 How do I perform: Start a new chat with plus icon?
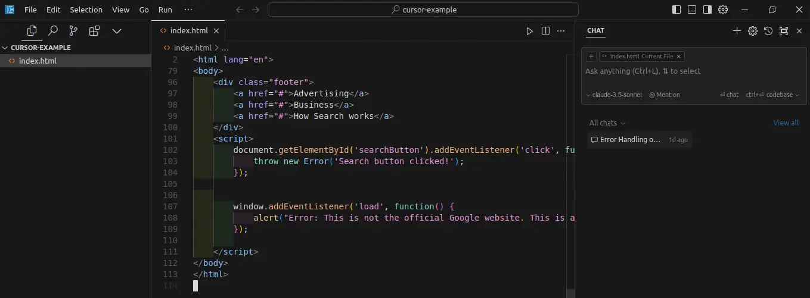(x=737, y=31)
